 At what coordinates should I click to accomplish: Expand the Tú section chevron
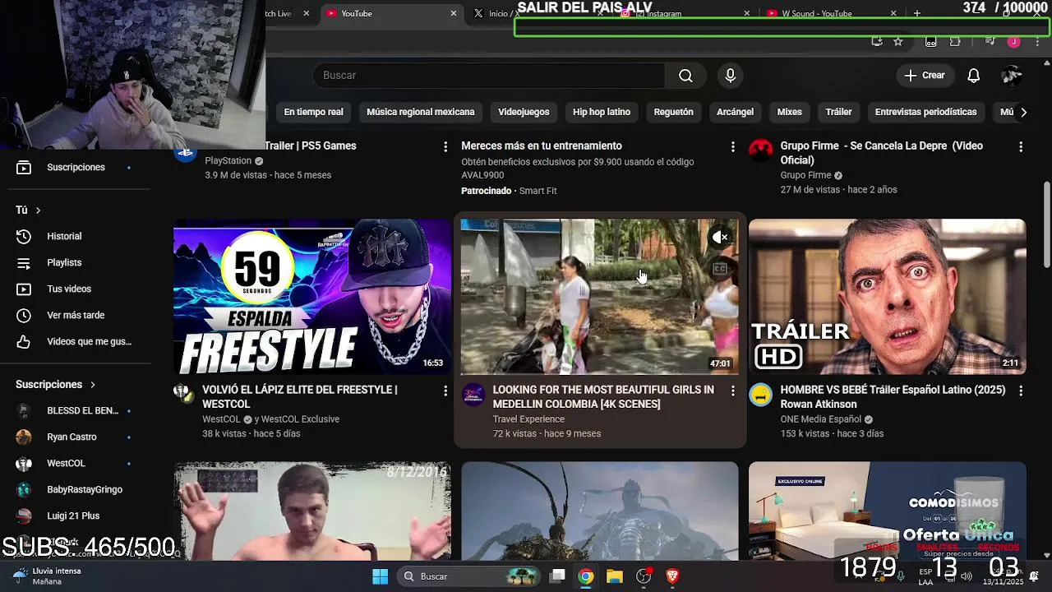tap(38, 210)
